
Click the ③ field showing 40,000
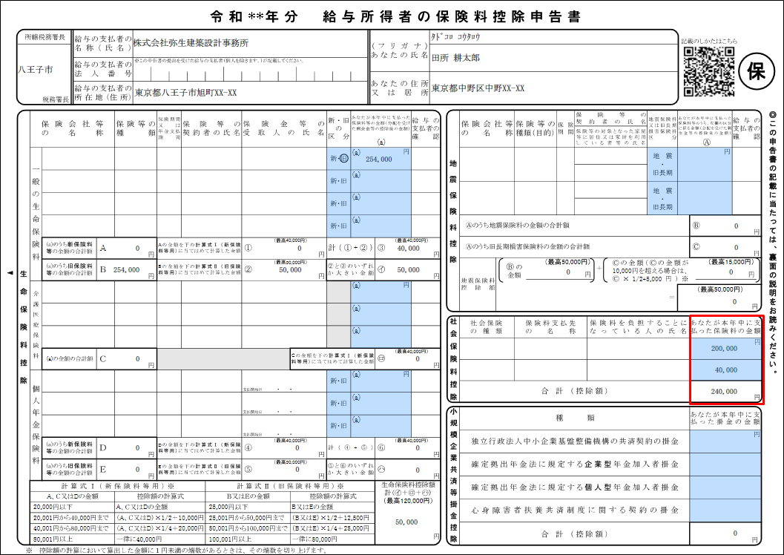[407, 248]
